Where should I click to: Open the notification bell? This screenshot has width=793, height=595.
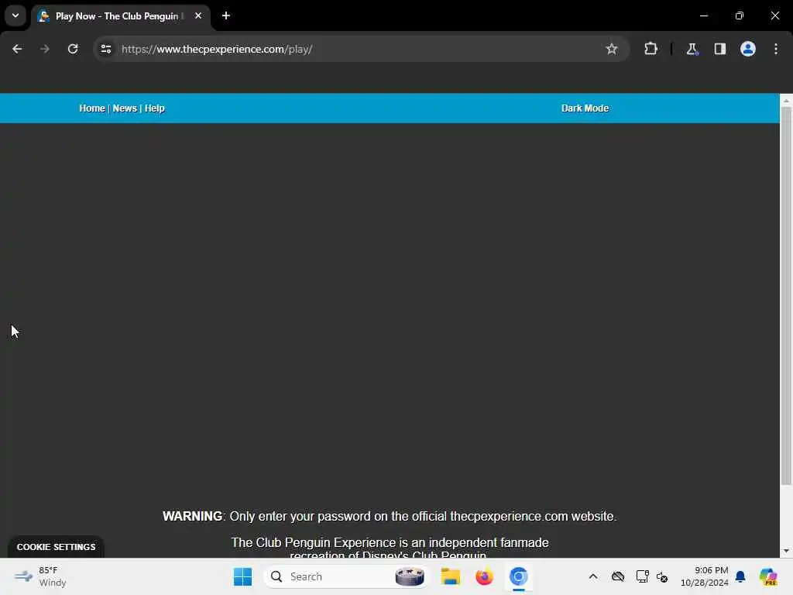[740, 576]
